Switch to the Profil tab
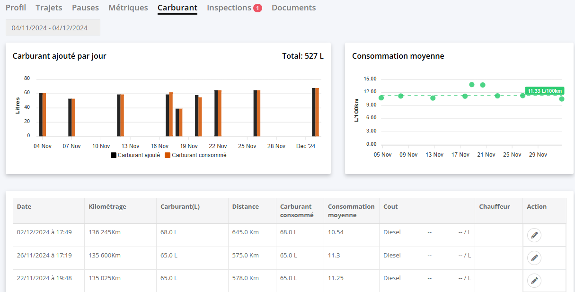The image size is (575, 292). point(16,8)
